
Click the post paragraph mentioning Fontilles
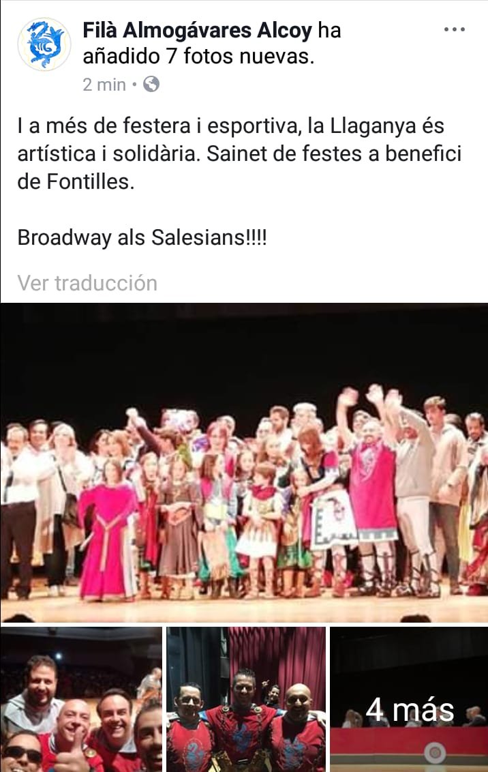pos(240,153)
